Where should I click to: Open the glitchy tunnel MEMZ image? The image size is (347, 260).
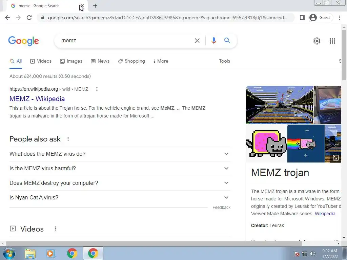[280, 105]
